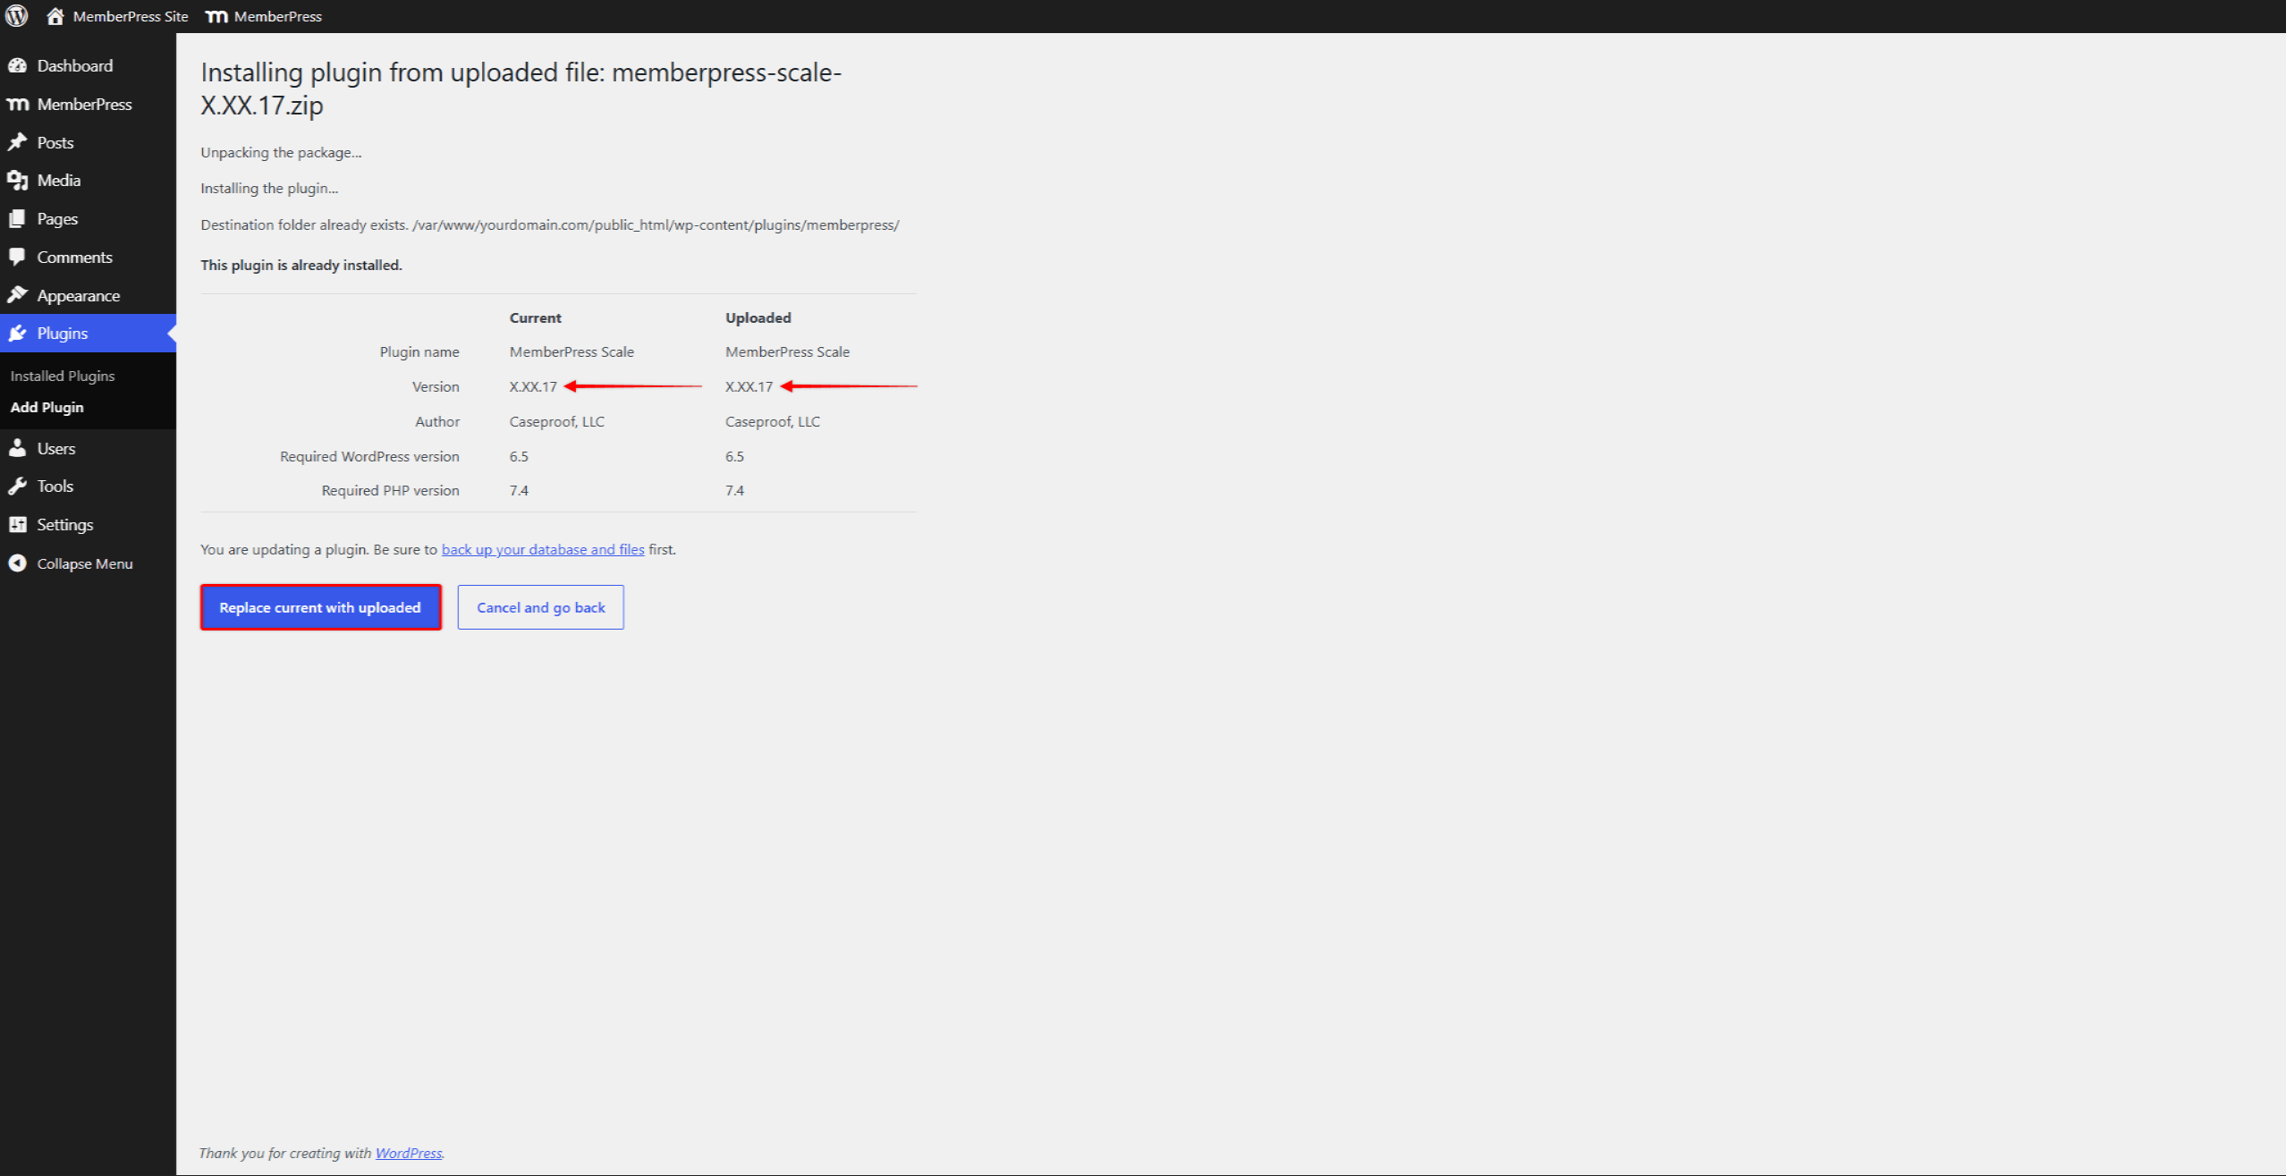Click the Plugin name row label
Viewport: 2286px width, 1176px height.
[419, 351]
